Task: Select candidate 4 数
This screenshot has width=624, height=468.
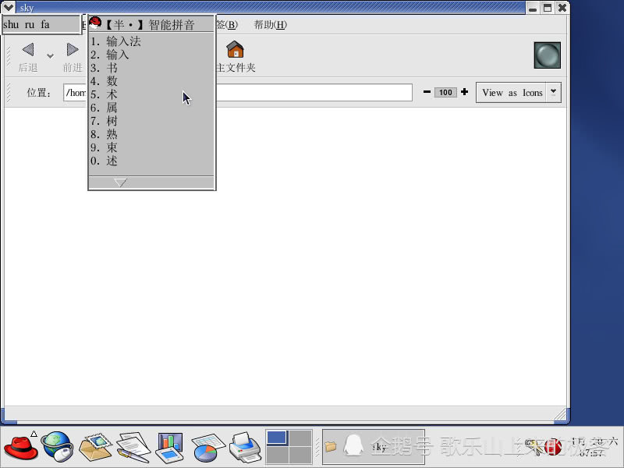Action: pos(104,81)
